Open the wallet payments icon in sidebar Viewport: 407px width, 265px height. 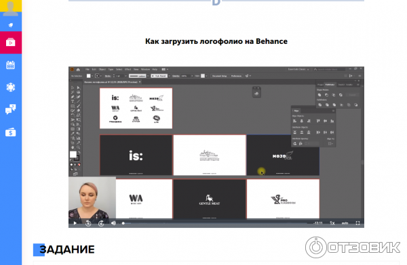point(11,132)
